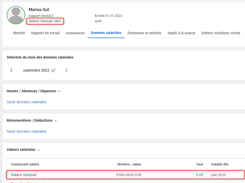Click the open padlock icon beside septembre 2023

pyautogui.click(x=53, y=71)
